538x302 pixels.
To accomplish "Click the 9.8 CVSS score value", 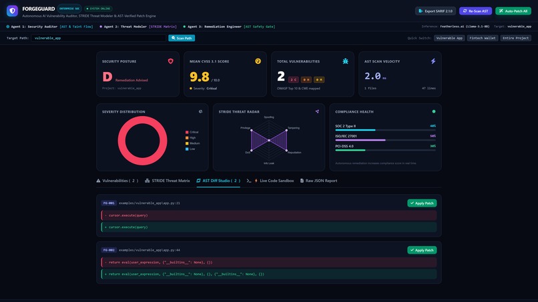I will (200, 77).
